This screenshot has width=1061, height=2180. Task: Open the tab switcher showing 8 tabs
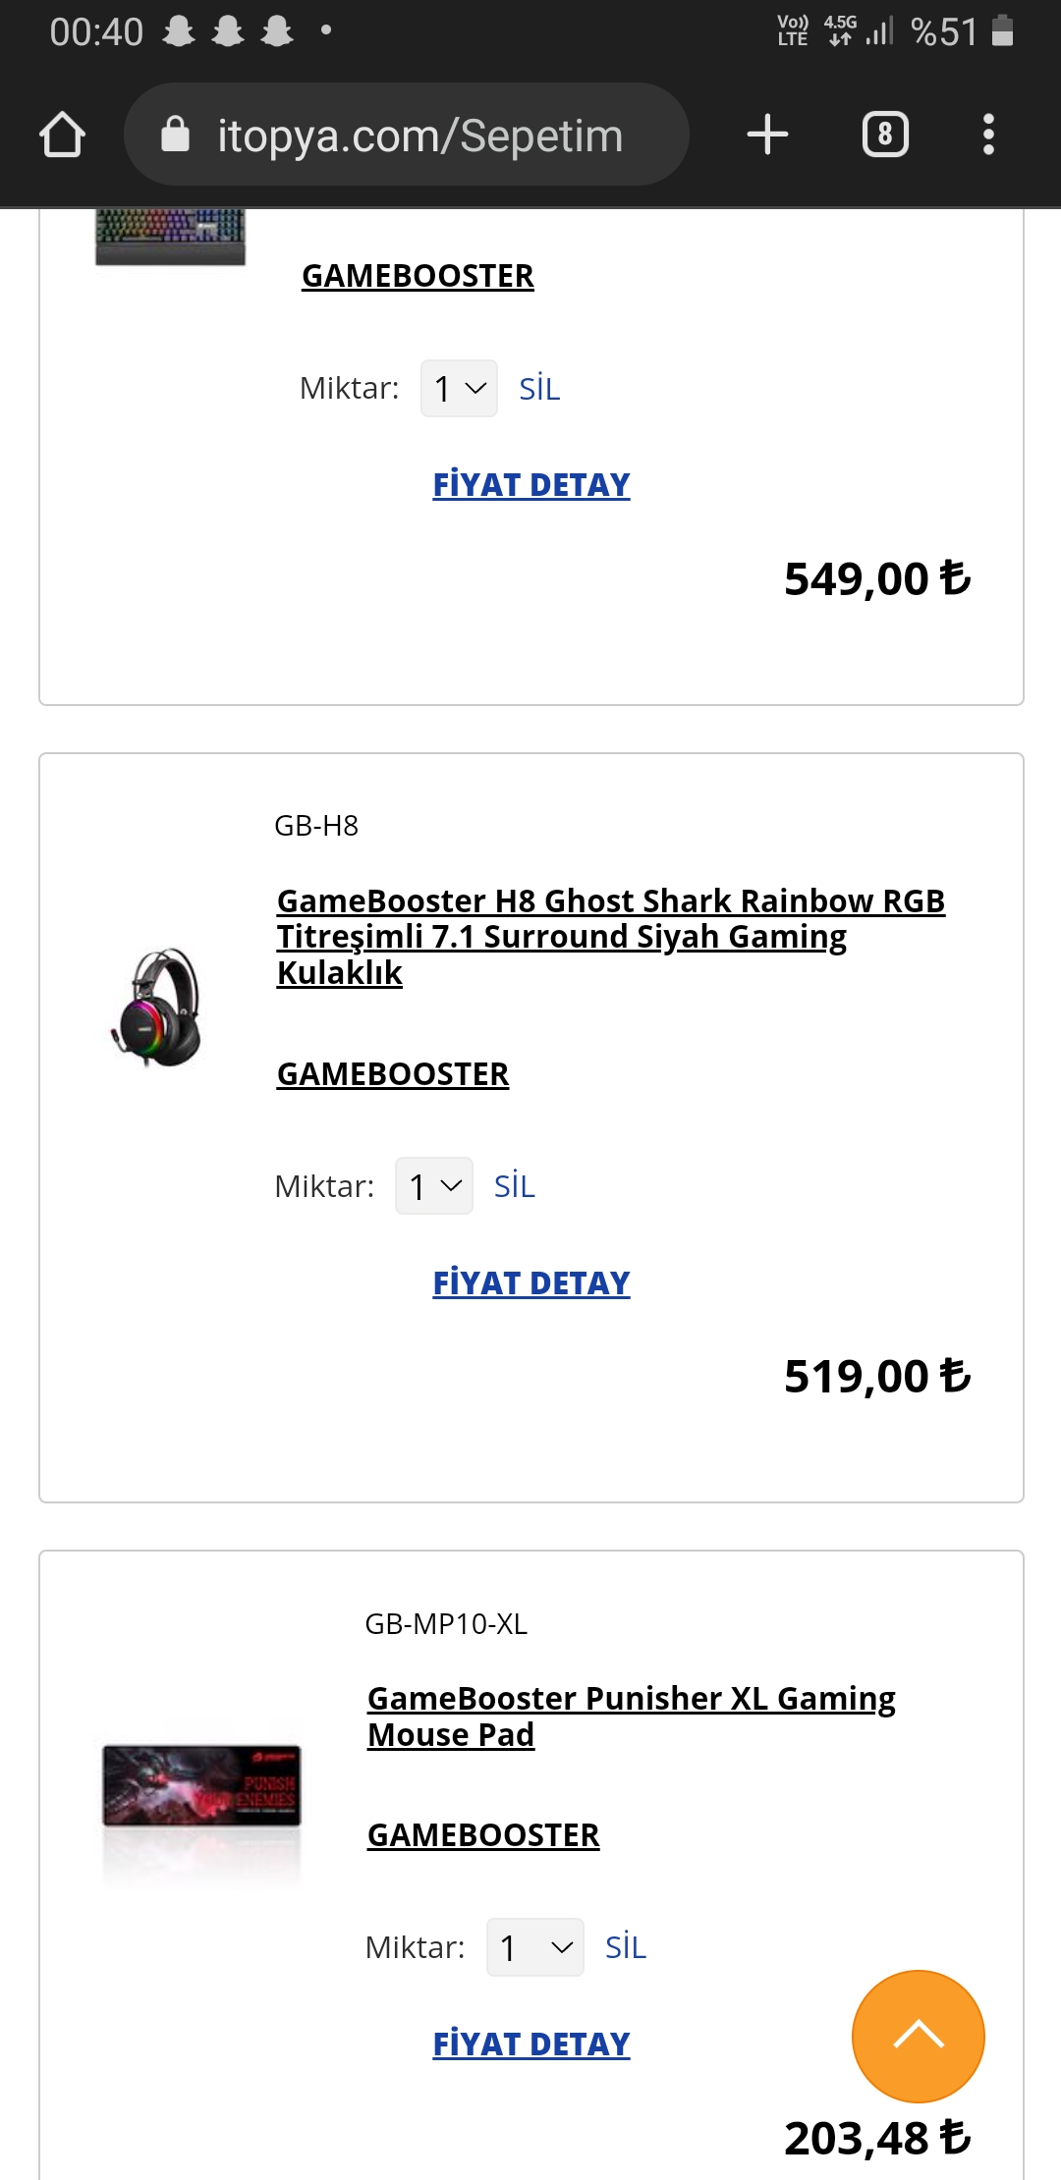click(x=884, y=135)
